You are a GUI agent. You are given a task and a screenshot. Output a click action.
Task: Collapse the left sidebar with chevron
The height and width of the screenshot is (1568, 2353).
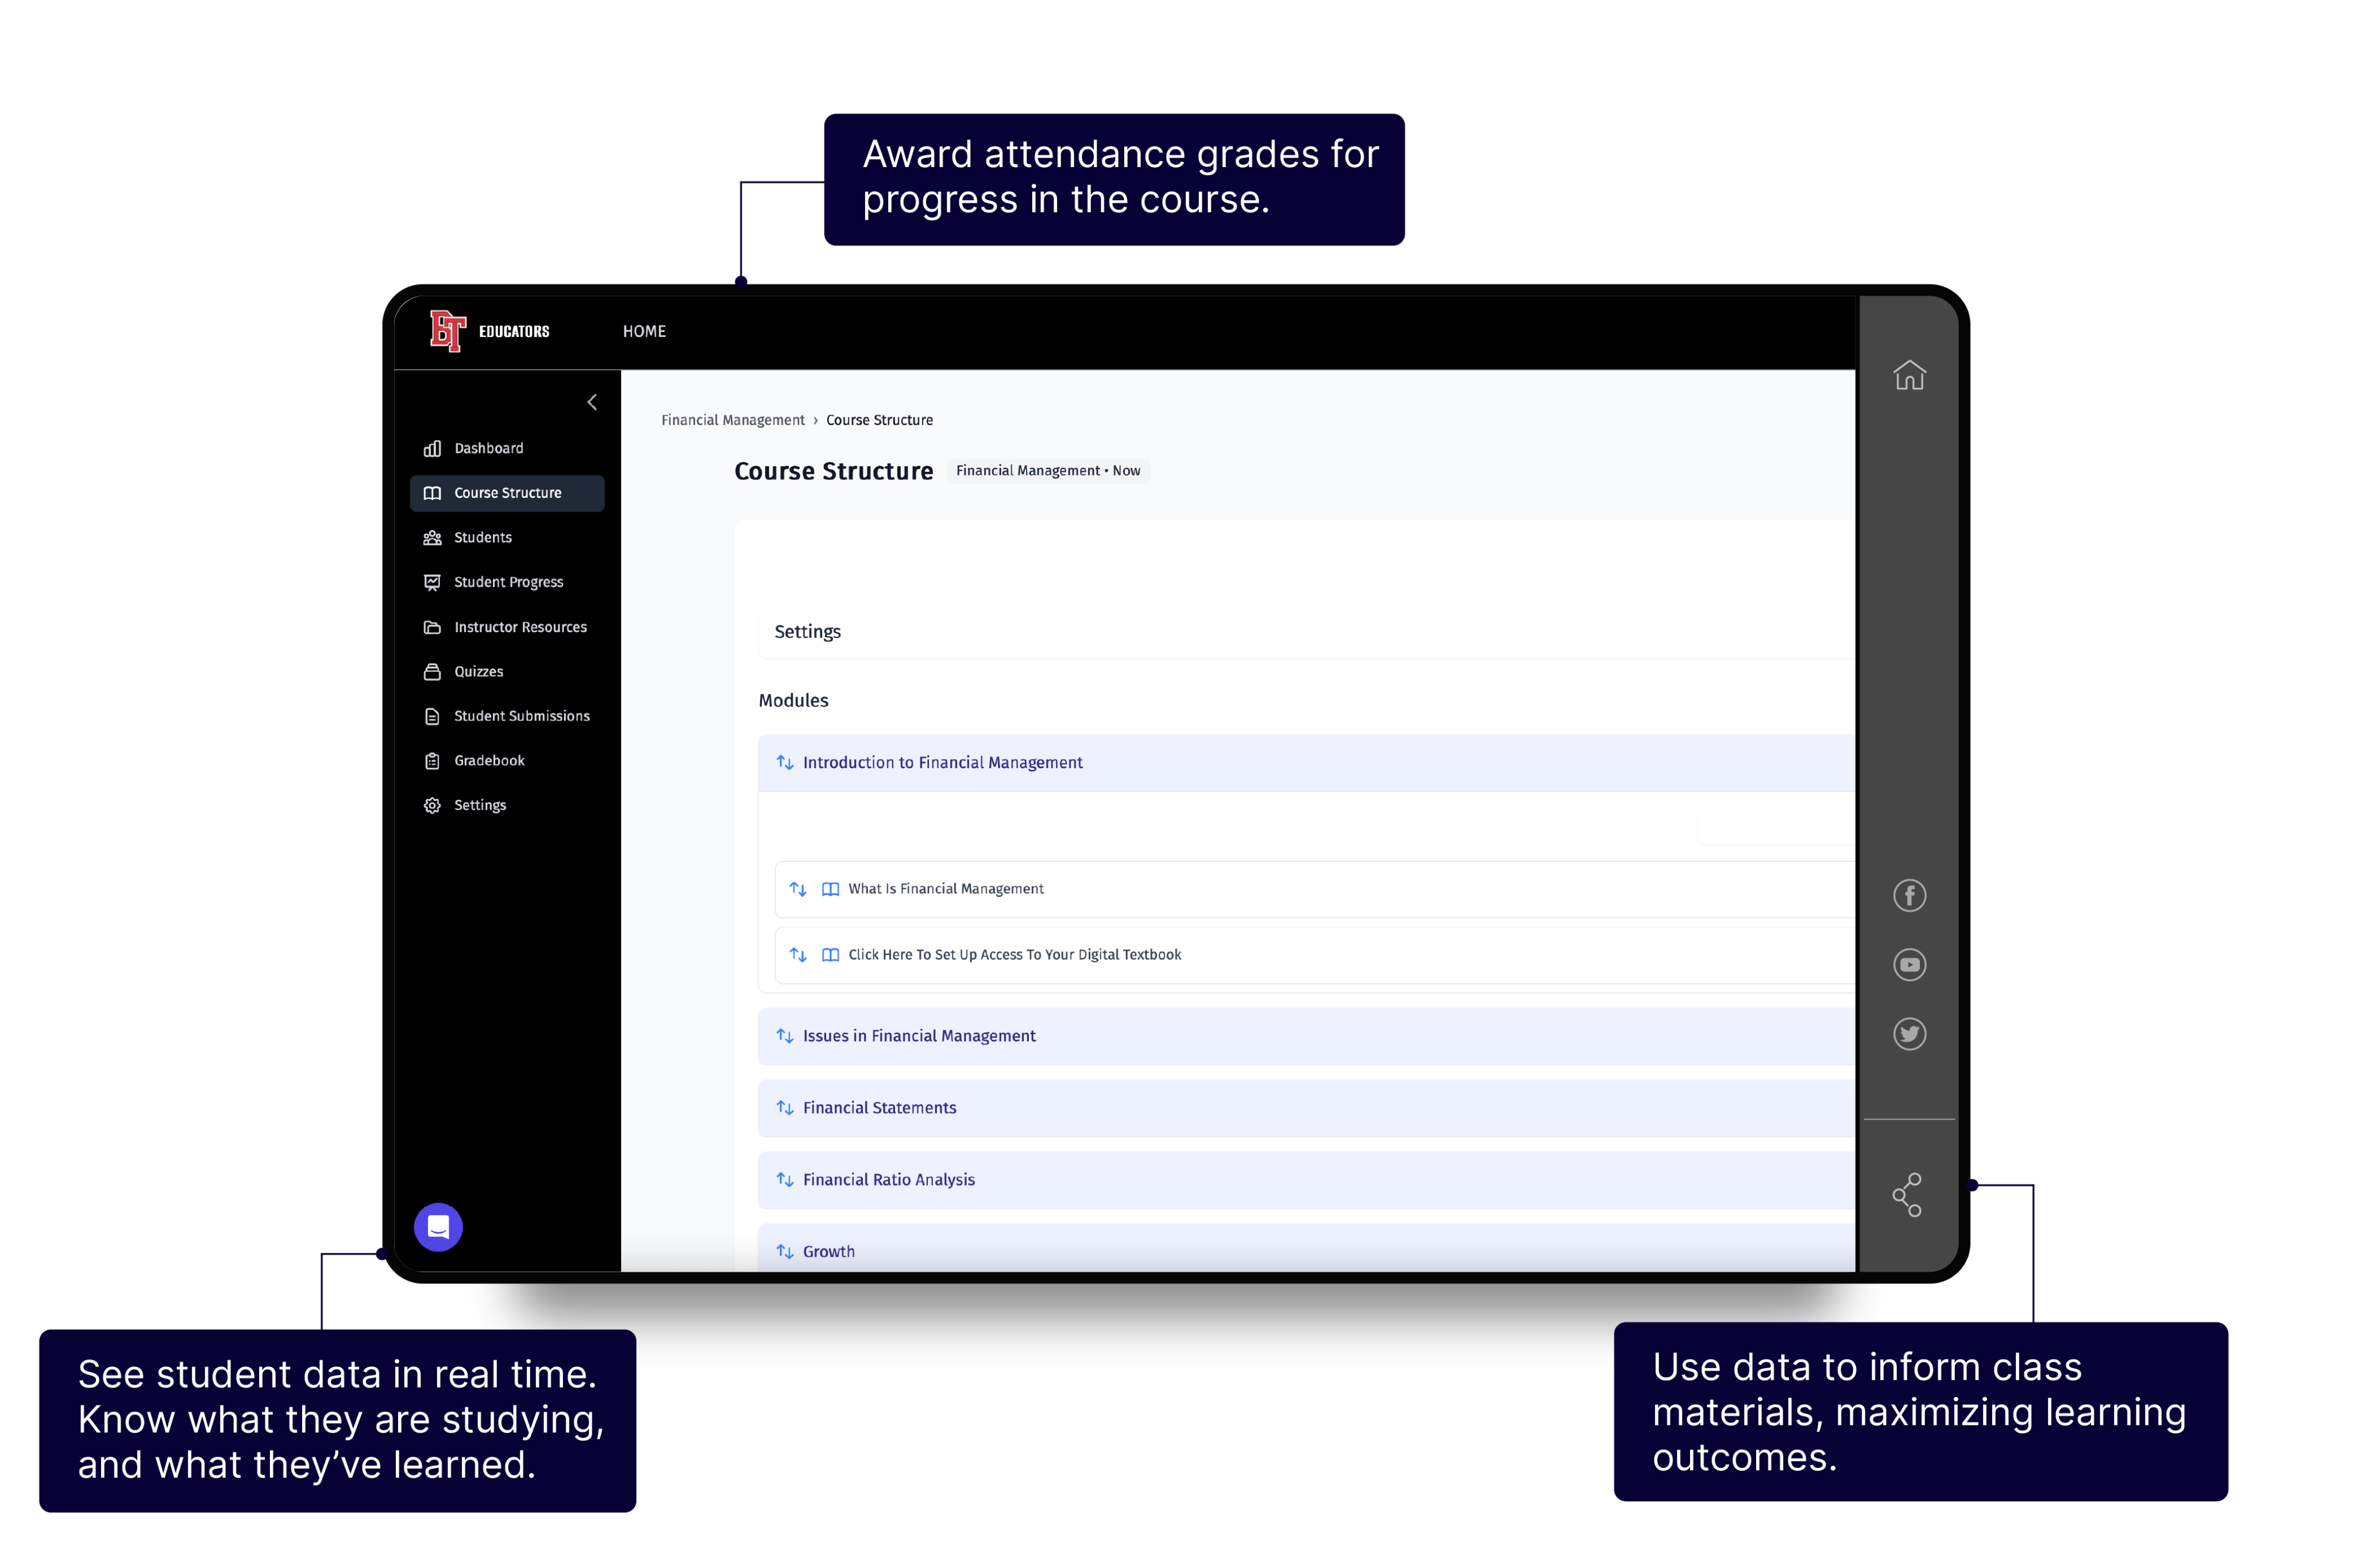coord(592,402)
